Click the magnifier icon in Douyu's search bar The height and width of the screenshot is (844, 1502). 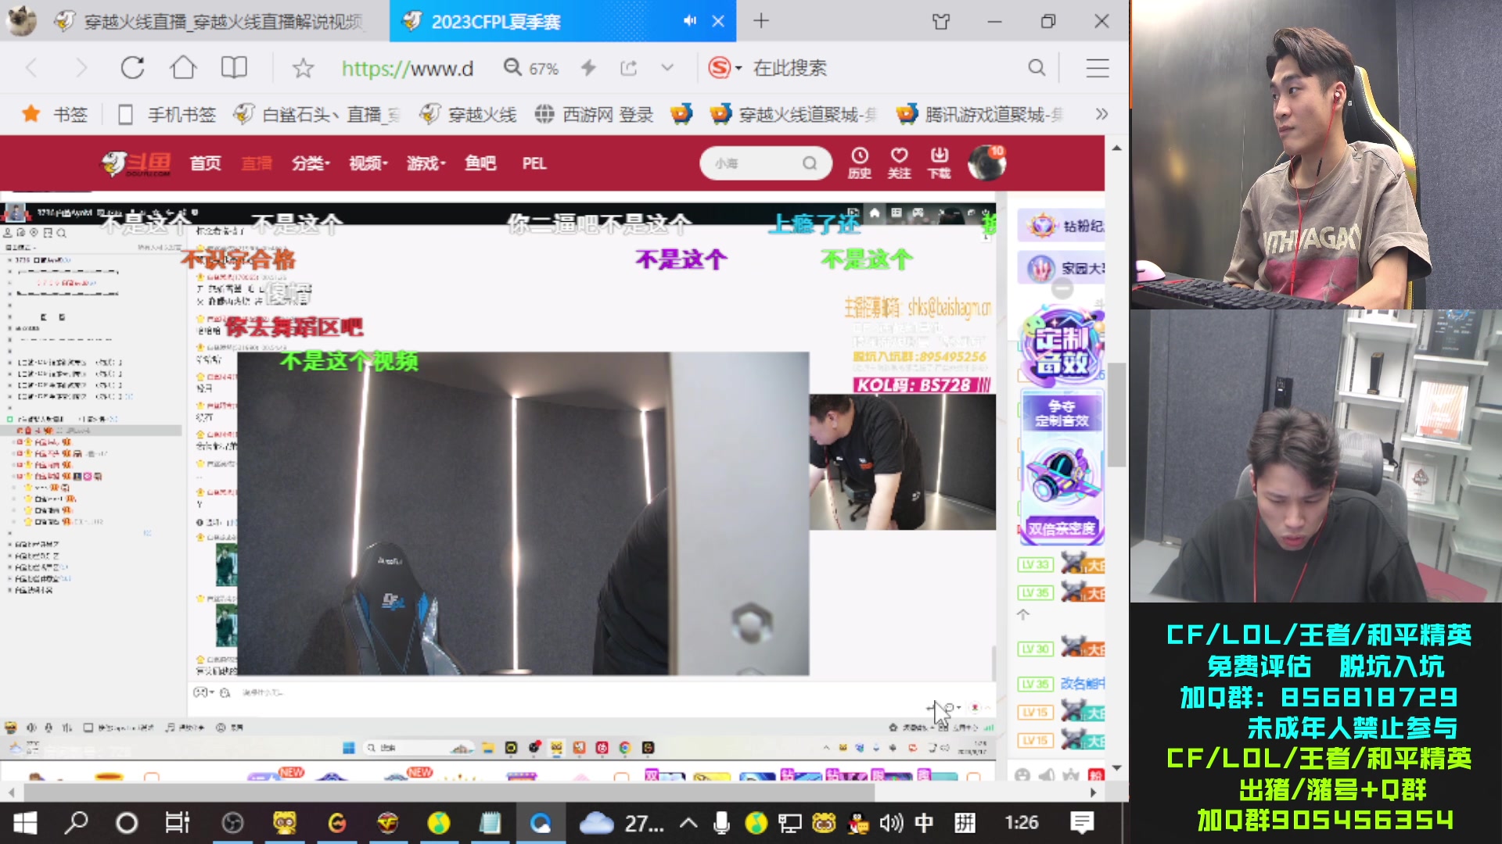coord(810,163)
